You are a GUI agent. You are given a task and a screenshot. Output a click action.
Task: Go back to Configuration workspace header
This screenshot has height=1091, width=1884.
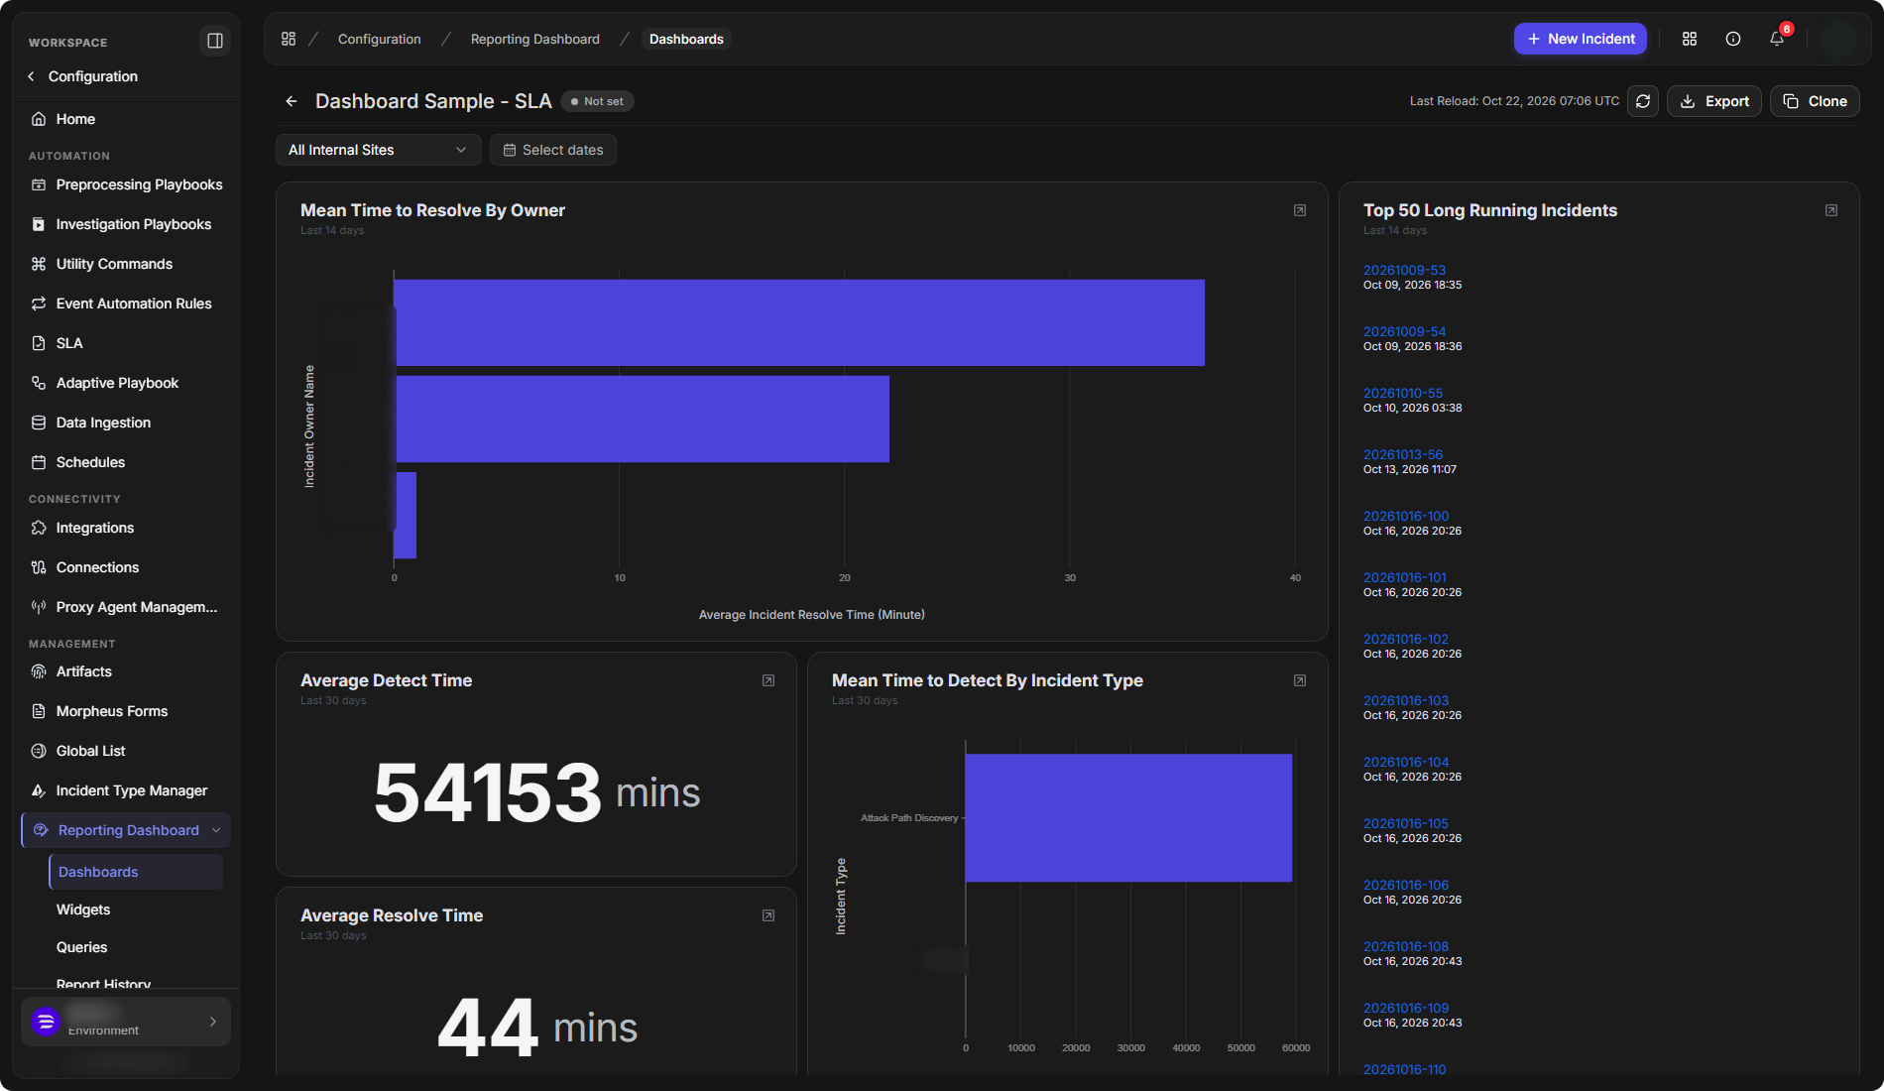pyautogui.click(x=83, y=76)
